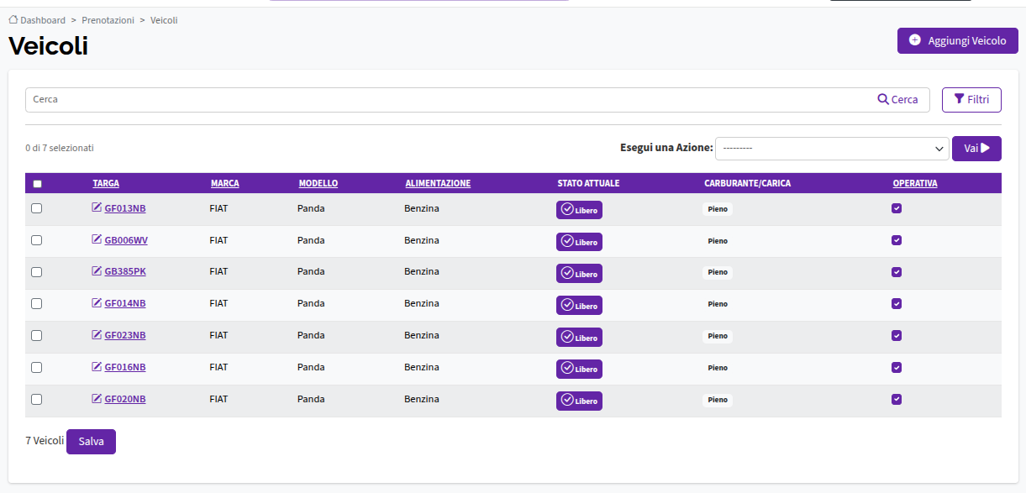Image resolution: width=1026 pixels, height=493 pixels.
Task: Click the Libero status badge for GF016NB
Action: click(579, 369)
